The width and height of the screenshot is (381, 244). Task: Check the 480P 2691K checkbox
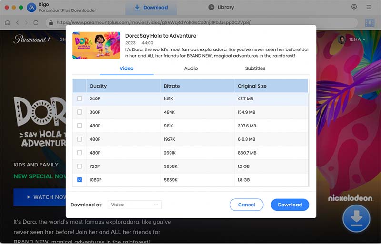80,153
